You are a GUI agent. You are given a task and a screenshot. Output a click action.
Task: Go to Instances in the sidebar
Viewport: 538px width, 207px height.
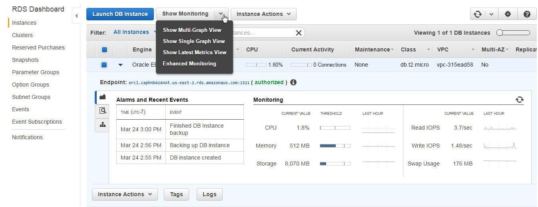click(24, 23)
